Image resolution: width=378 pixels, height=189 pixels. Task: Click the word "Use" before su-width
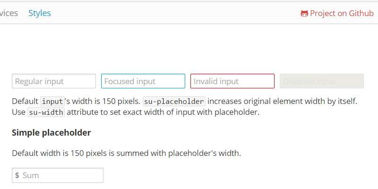(18, 112)
